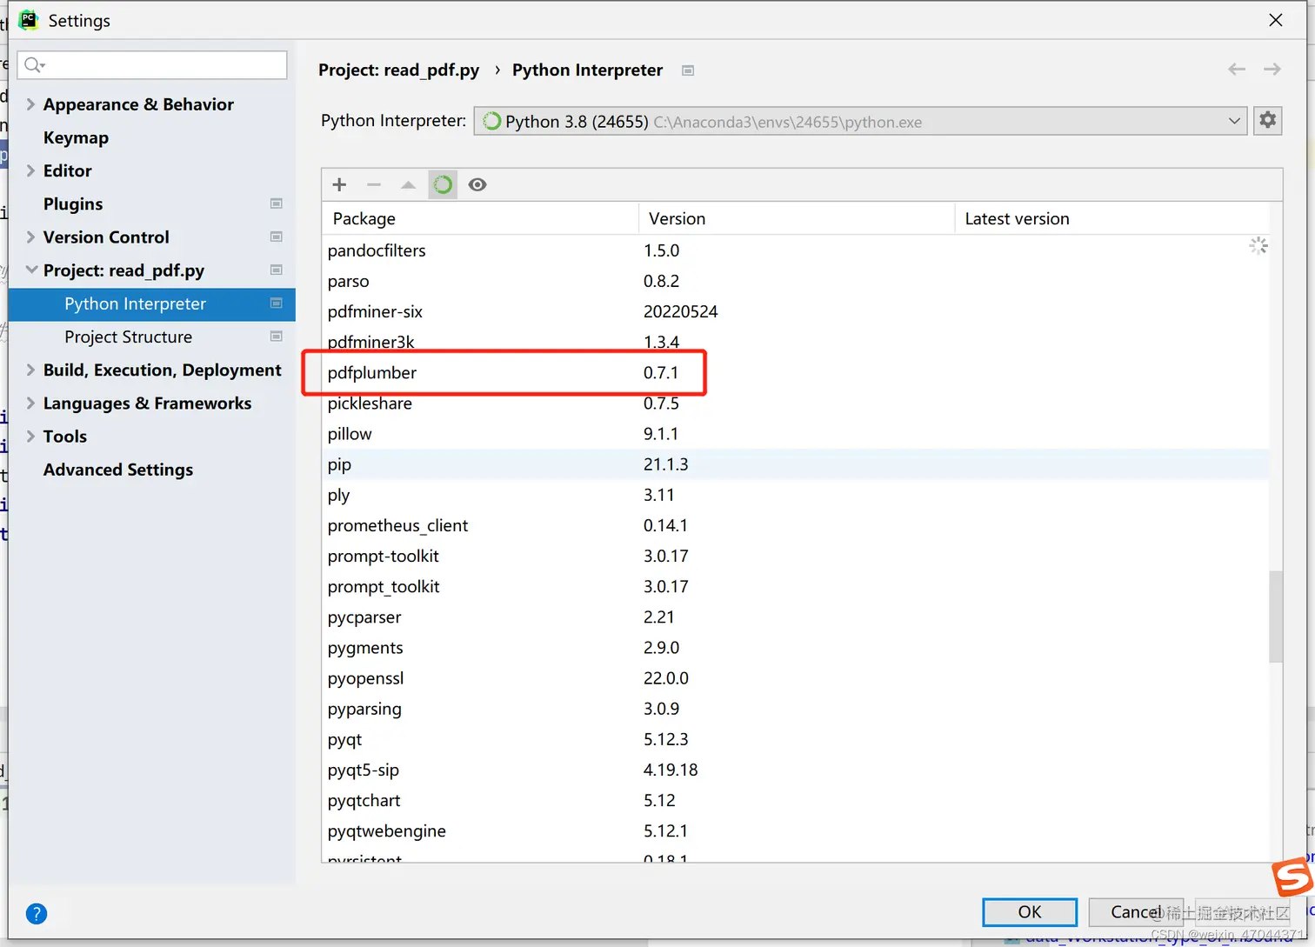Expand Build, Execution, Deployment section
The width and height of the screenshot is (1315, 947).
pos(30,370)
